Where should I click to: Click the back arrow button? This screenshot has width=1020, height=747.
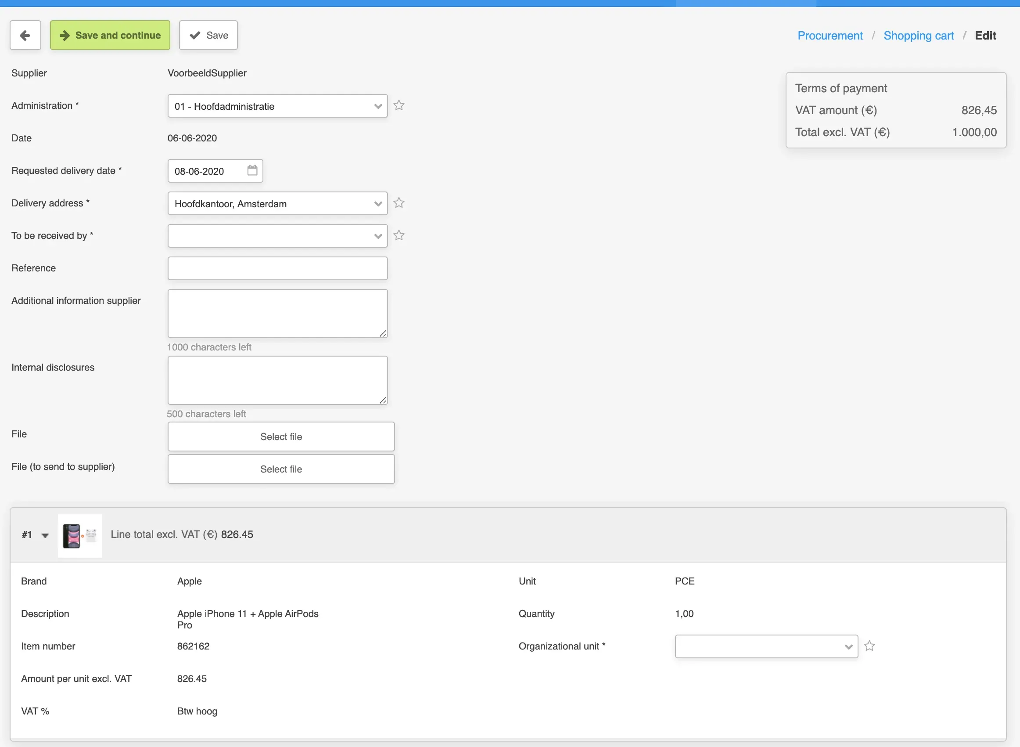(x=25, y=35)
